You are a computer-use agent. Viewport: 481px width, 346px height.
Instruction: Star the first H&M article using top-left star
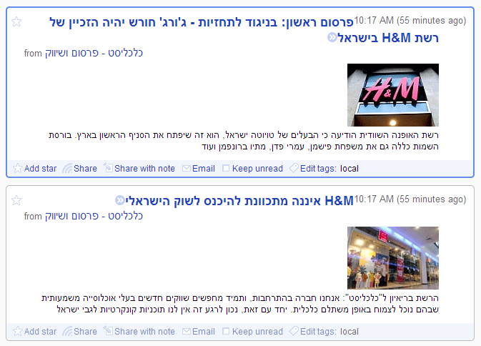pyautogui.click(x=16, y=21)
